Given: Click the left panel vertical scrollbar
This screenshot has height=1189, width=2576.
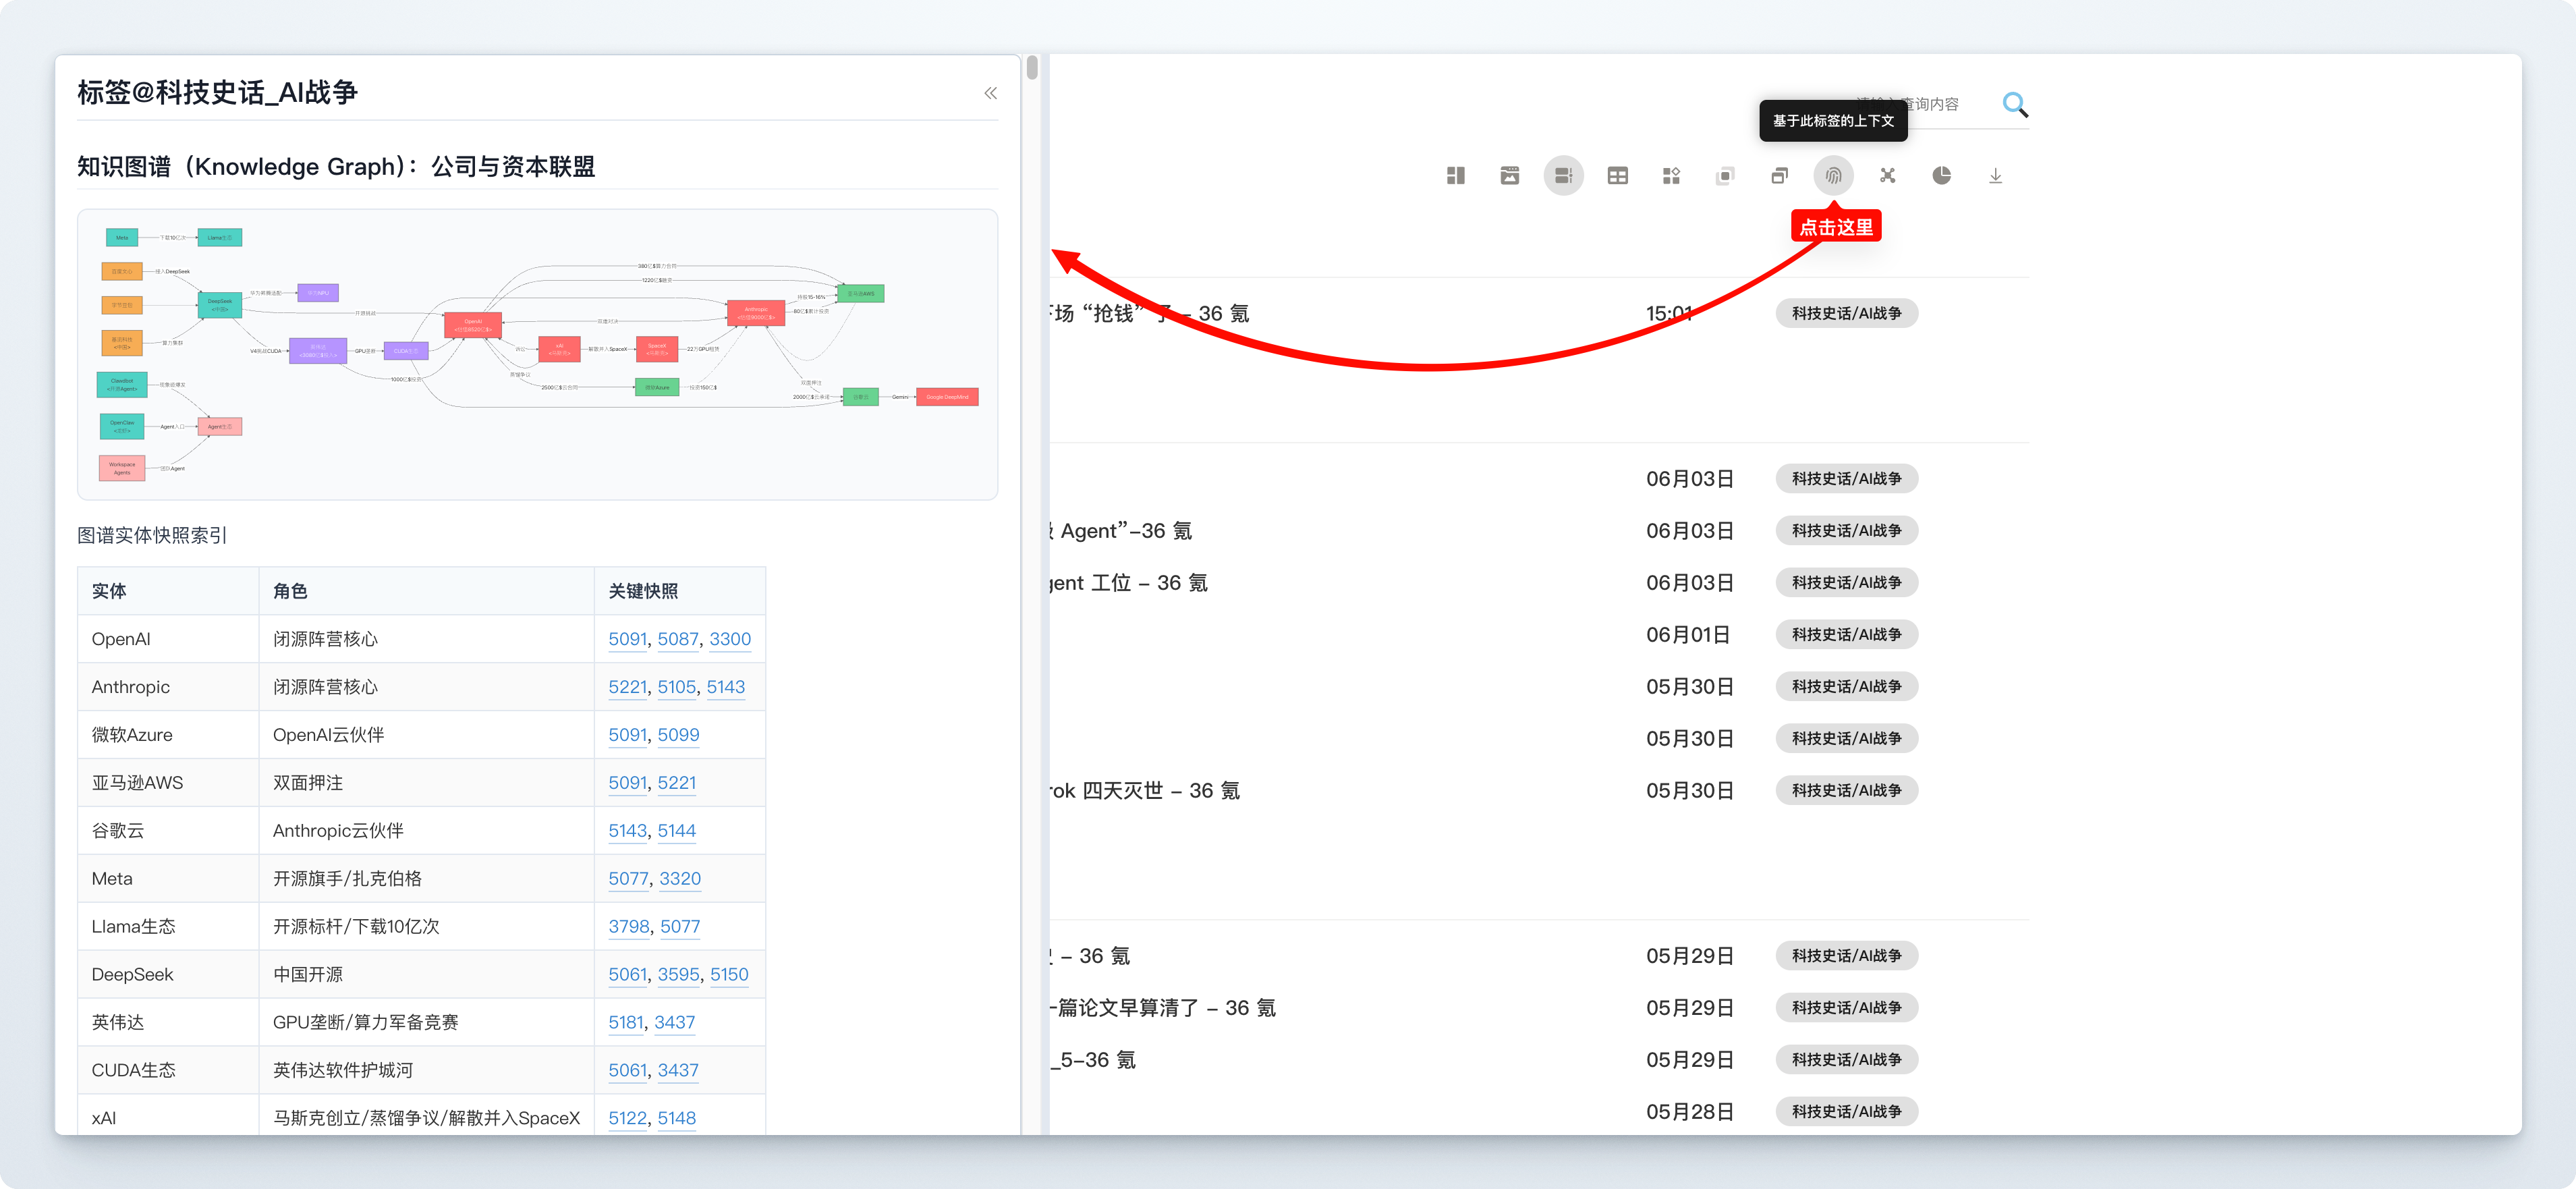Looking at the screenshot, I should [1032, 68].
